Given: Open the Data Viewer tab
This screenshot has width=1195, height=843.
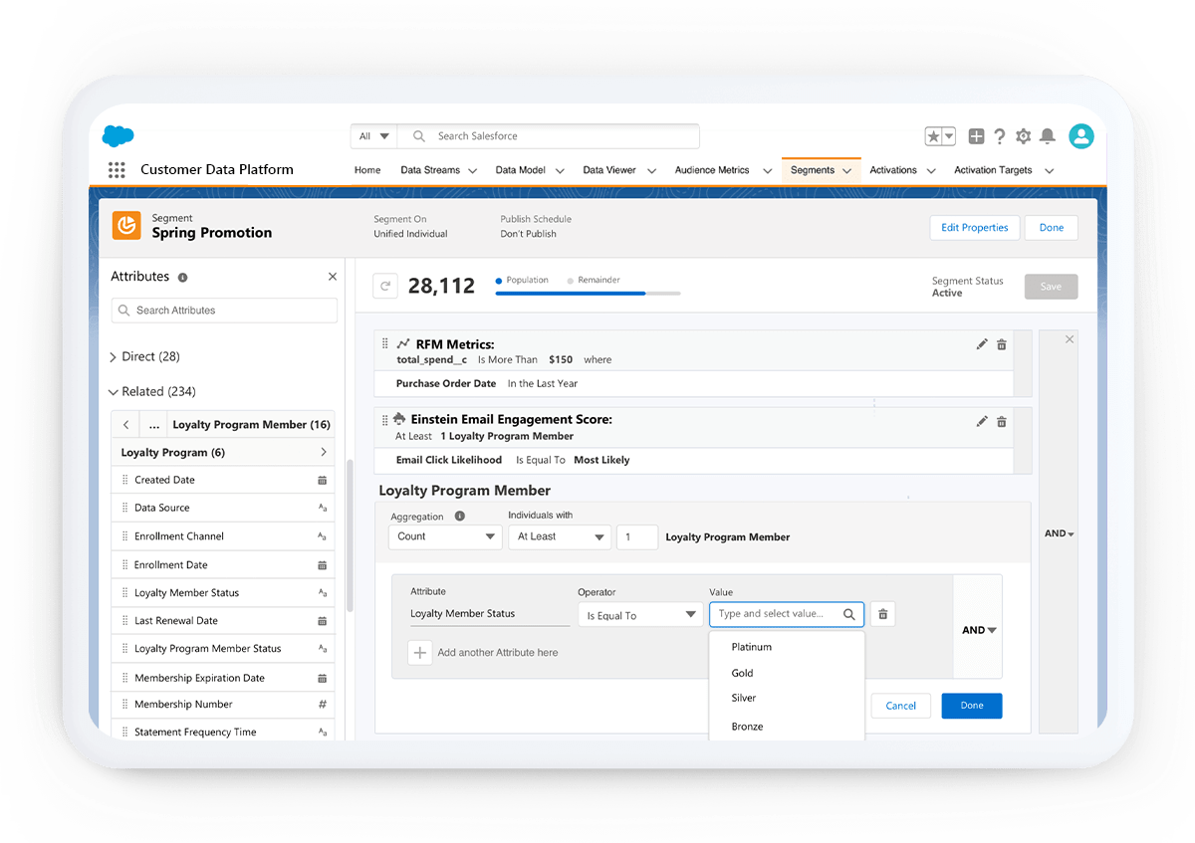Looking at the screenshot, I should pos(609,170).
